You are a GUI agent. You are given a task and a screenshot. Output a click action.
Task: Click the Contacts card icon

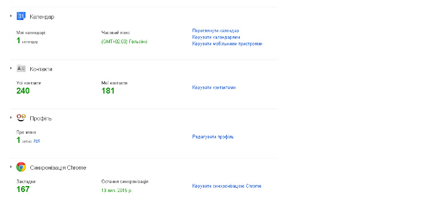[21, 69]
